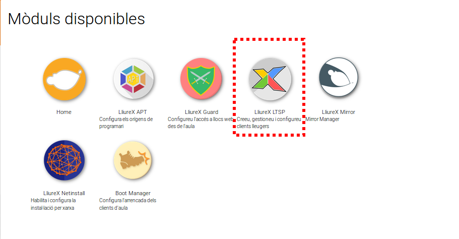
Task: Select the "LliureX APT" module title
Action: click(133, 112)
